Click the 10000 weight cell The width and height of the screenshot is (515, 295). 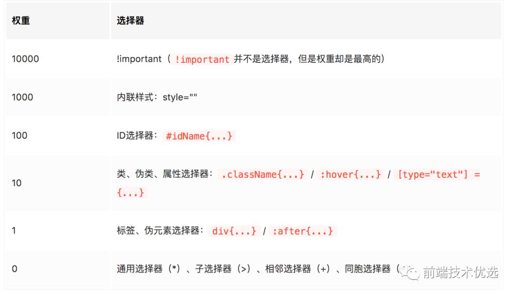pyautogui.click(x=25, y=59)
